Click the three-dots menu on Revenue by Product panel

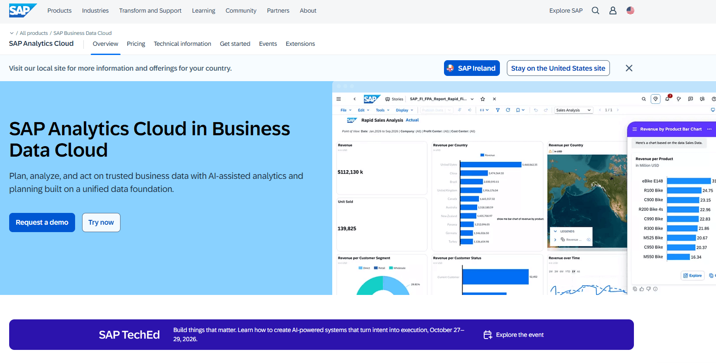[x=709, y=129]
